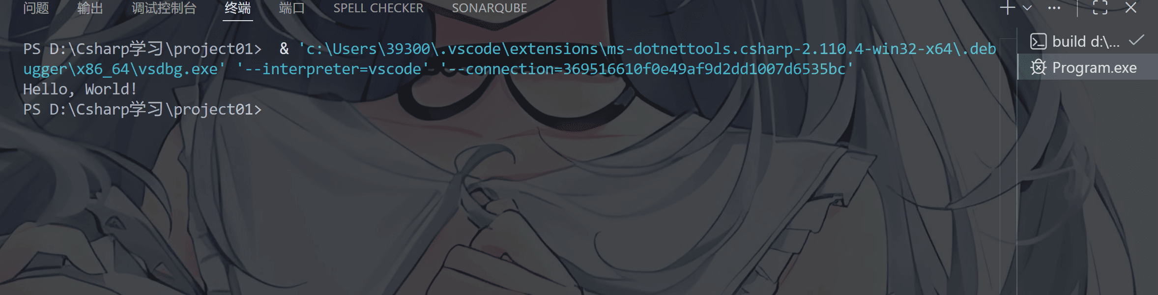Screen dimensions: 1158x295
Task: Maximize the panel size using the brackets icon
Action: click(x=1100, y=8)
